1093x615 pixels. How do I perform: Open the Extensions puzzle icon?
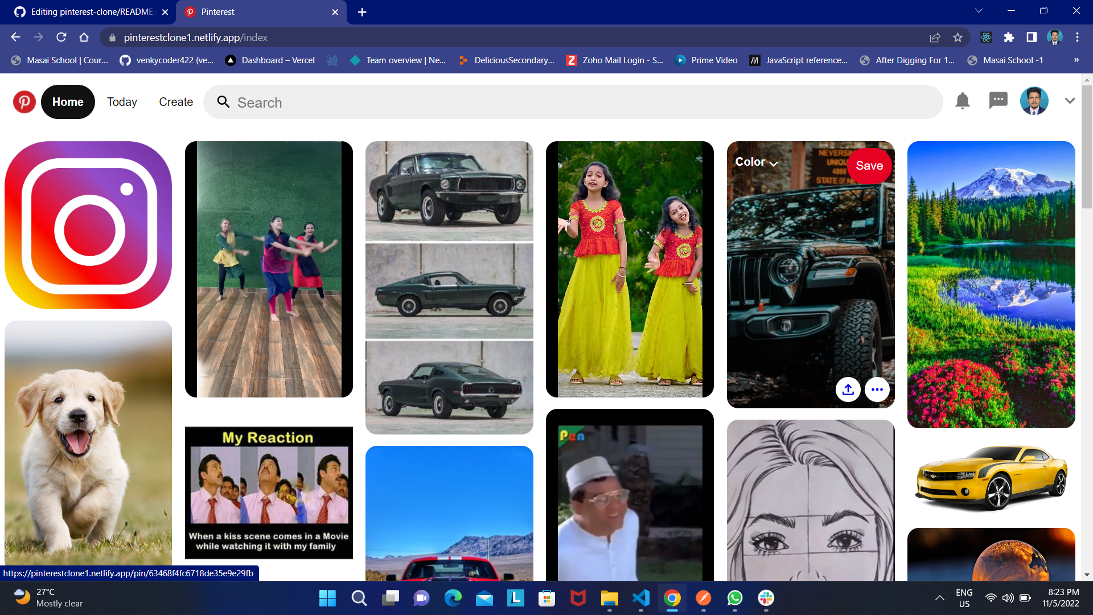[1009, 37]
